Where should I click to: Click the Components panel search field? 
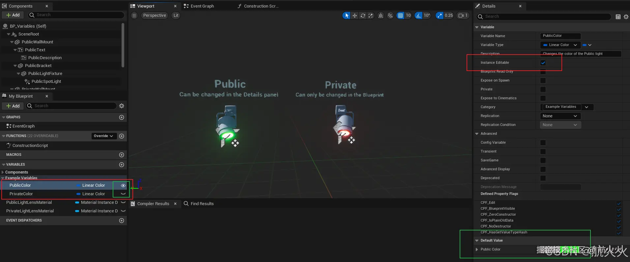tap(76, 15)
